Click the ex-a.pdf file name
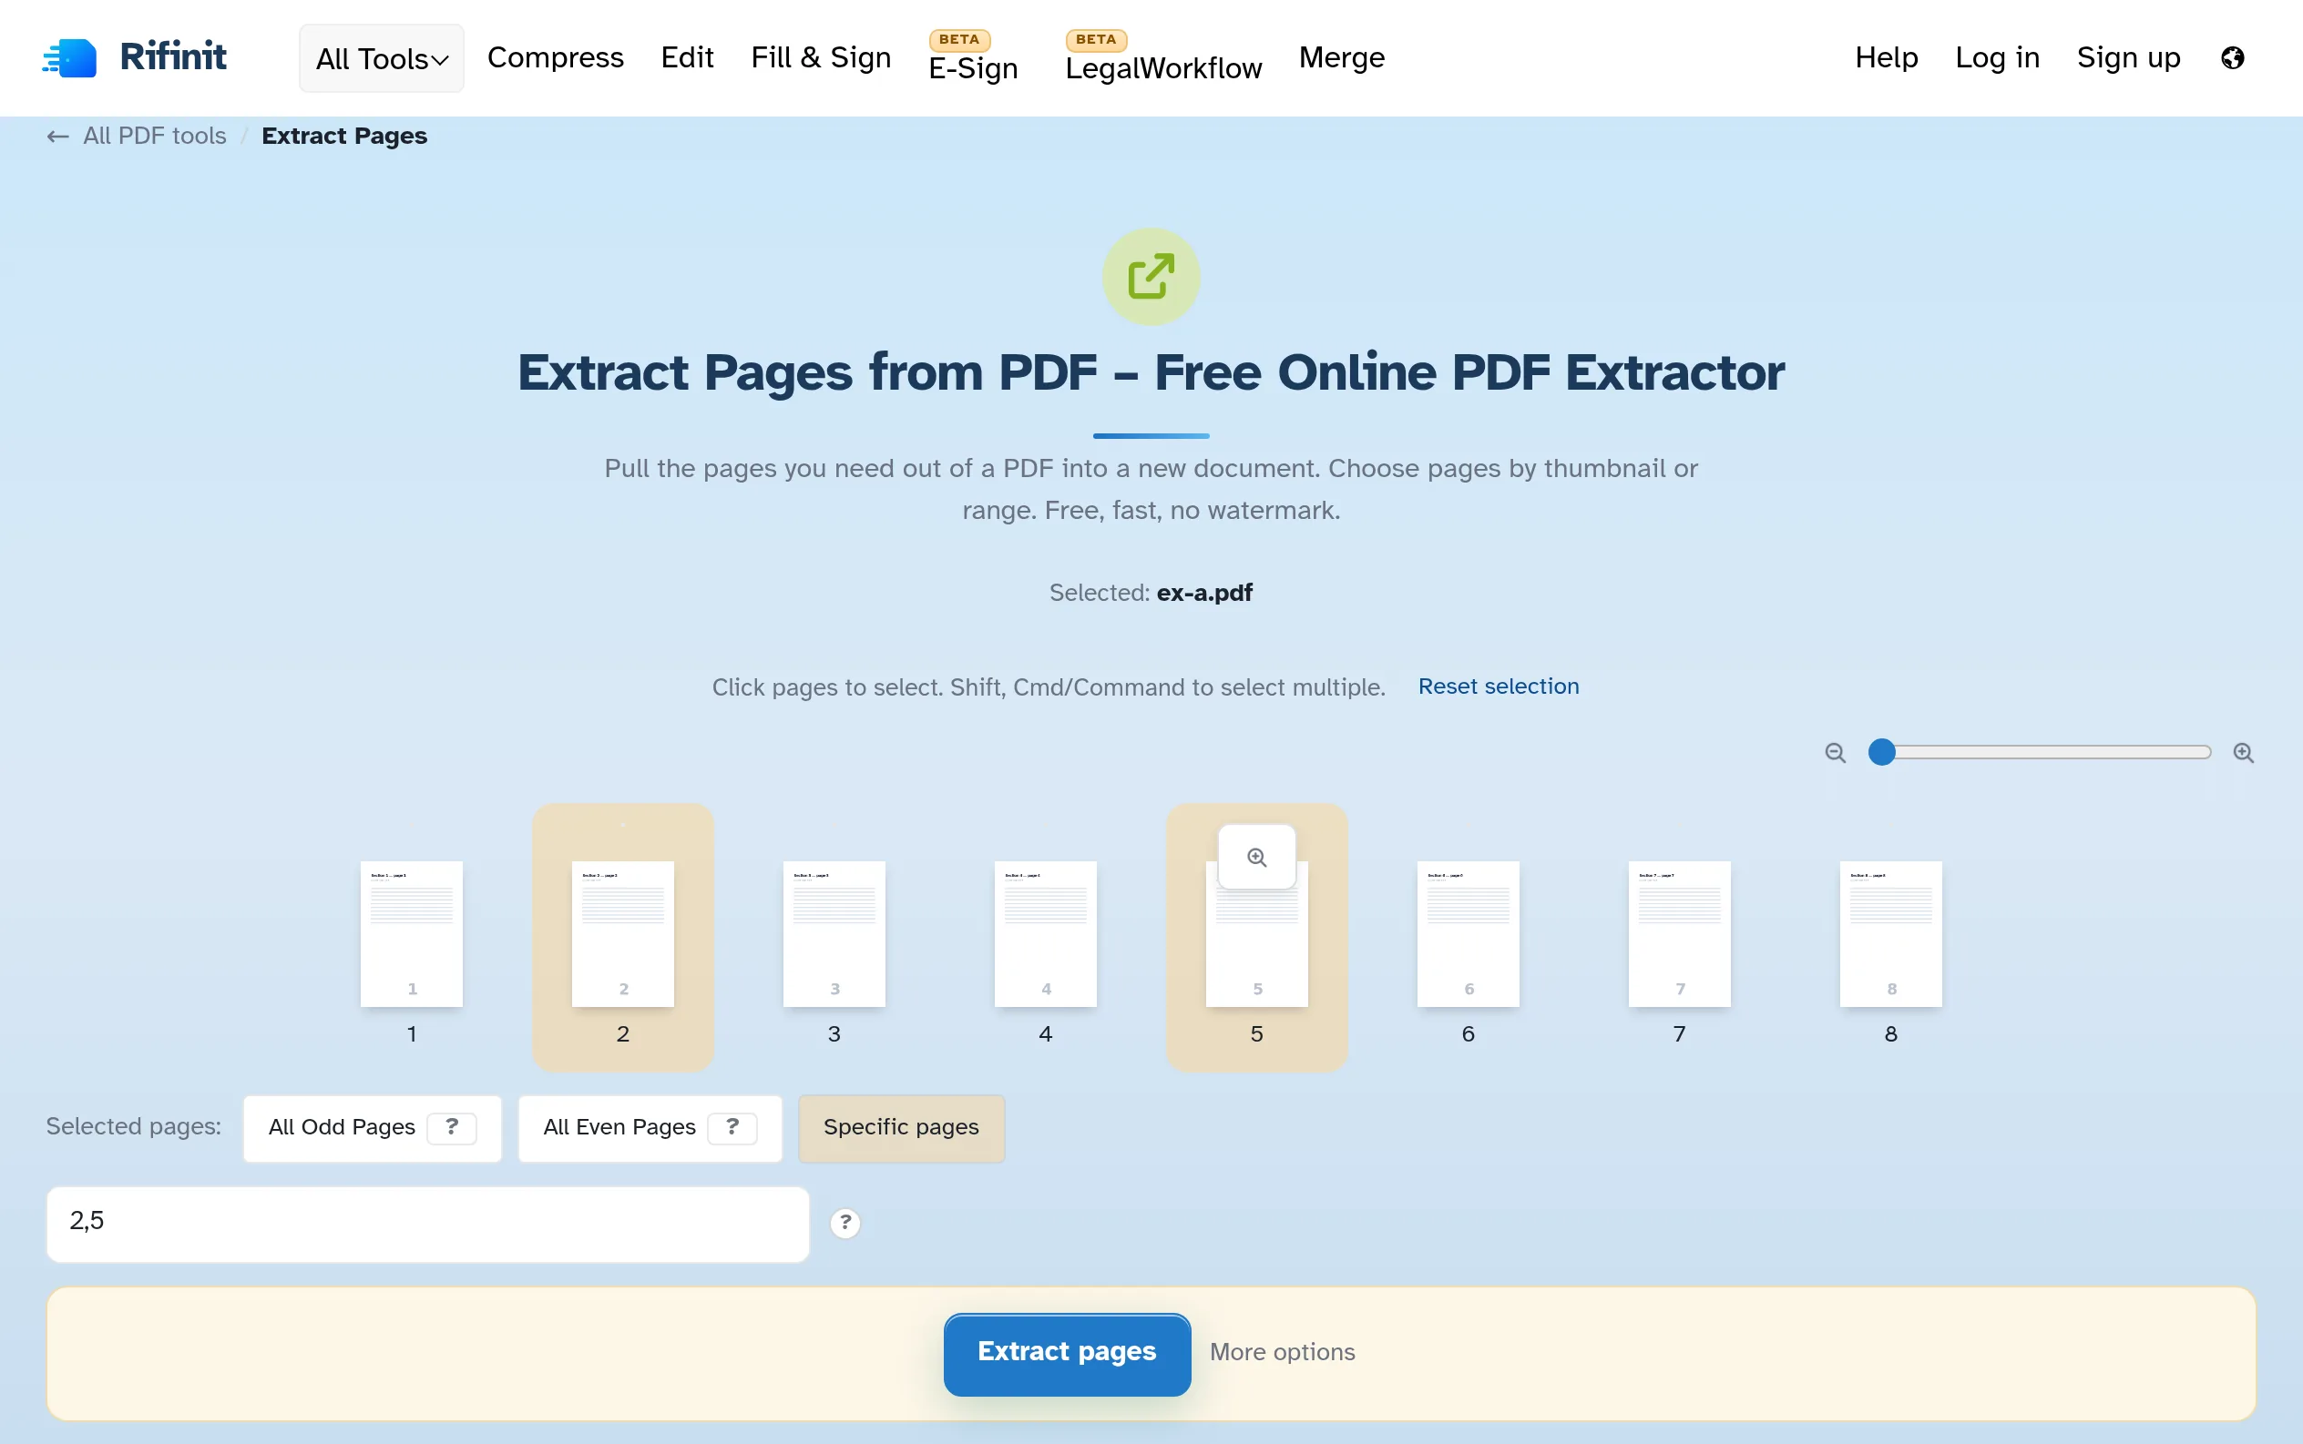Viewport: 2303px width, 1444px height. 1204,593
